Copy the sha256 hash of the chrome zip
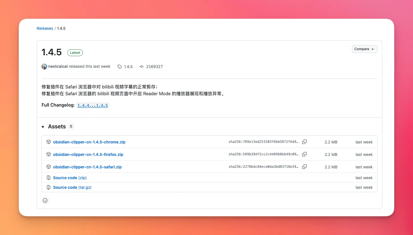Image resolution: width=413 pixels, height=235 pixels. click(304, 142)
